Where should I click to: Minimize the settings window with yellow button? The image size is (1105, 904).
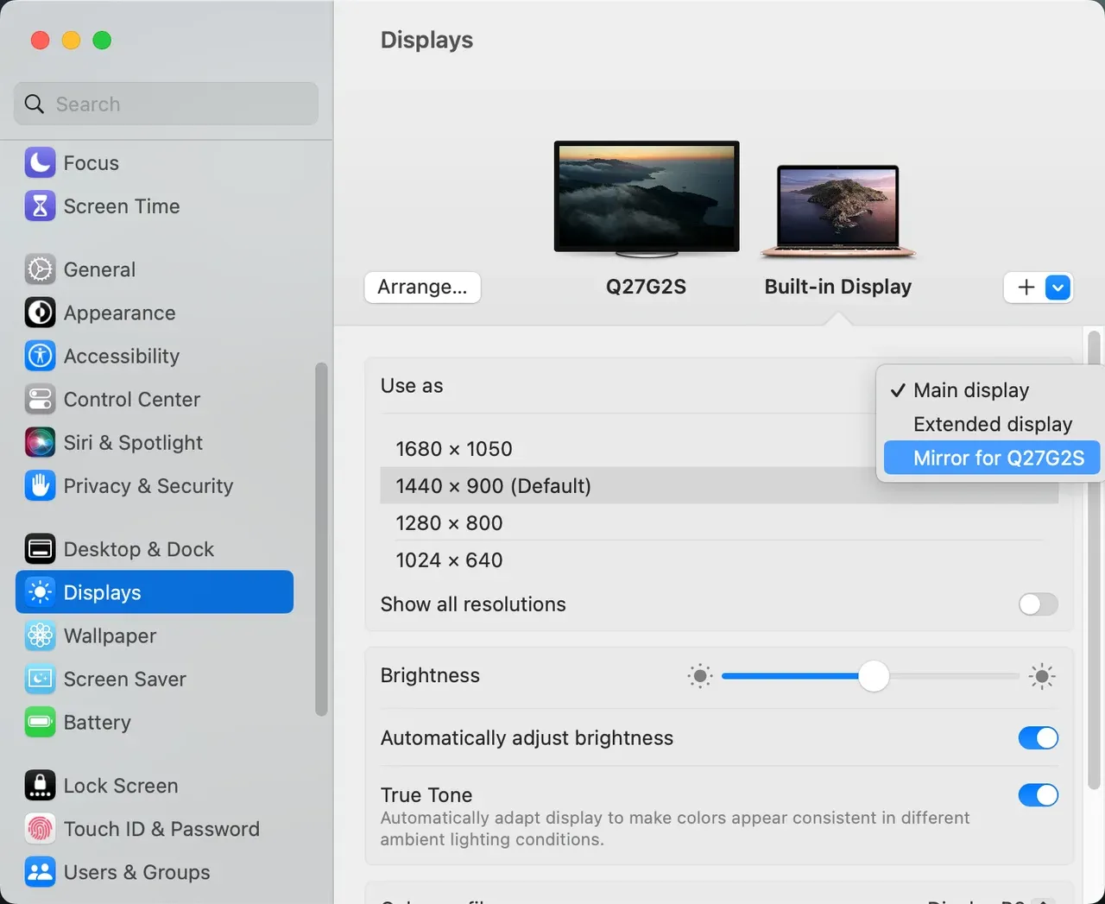pos(71,40)
